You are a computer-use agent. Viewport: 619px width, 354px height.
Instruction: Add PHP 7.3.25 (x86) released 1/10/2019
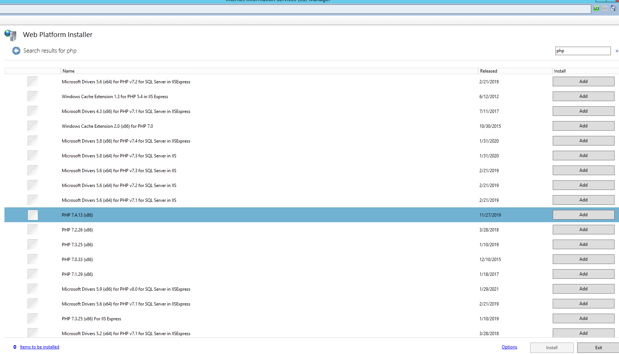[x=583, y=244]
